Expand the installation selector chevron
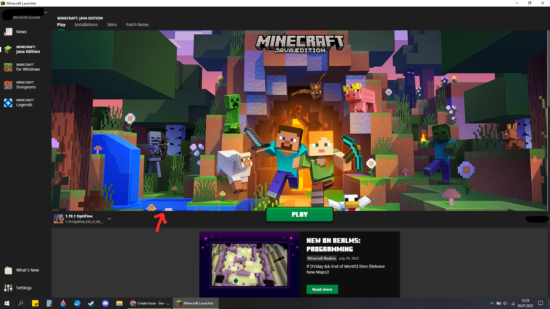 click(x=109, y=219)
